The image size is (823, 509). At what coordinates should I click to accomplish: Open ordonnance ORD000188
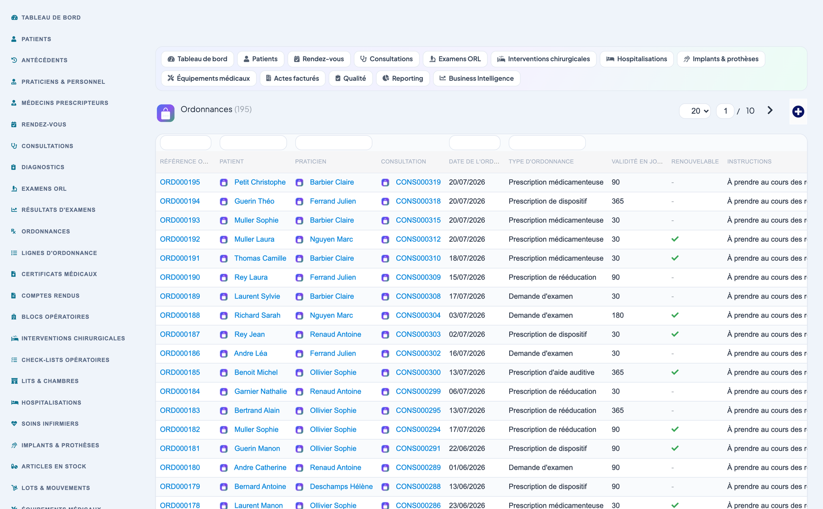tap(180, 315)
